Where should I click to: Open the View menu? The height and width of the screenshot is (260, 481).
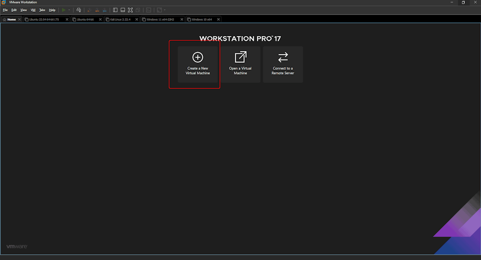coord(23,10)
